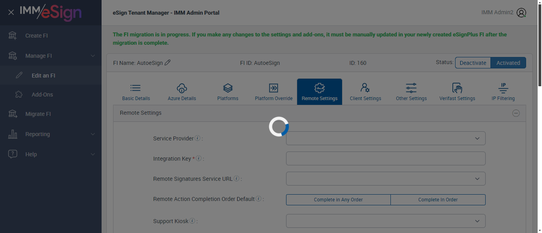Click the pencil icon beside Edit an FI
The image size is (542, 233).
point(19,75)
